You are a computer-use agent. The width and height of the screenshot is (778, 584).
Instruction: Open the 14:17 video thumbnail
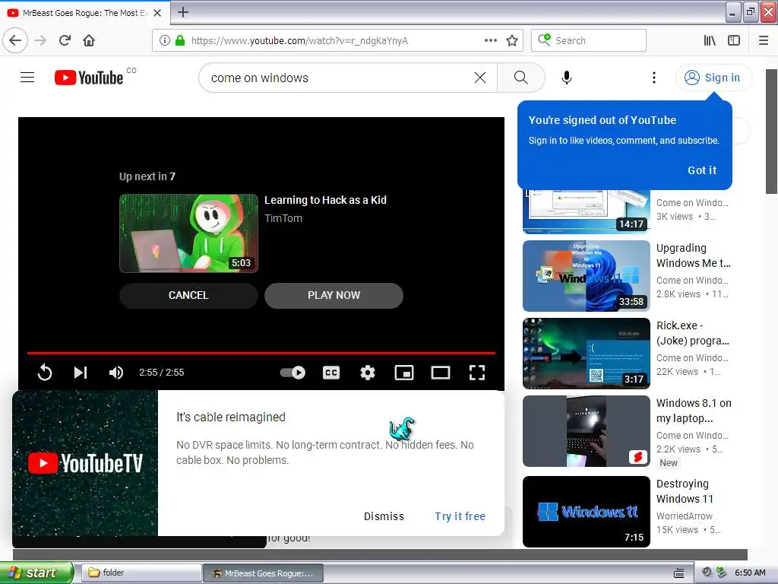(587, 211)
